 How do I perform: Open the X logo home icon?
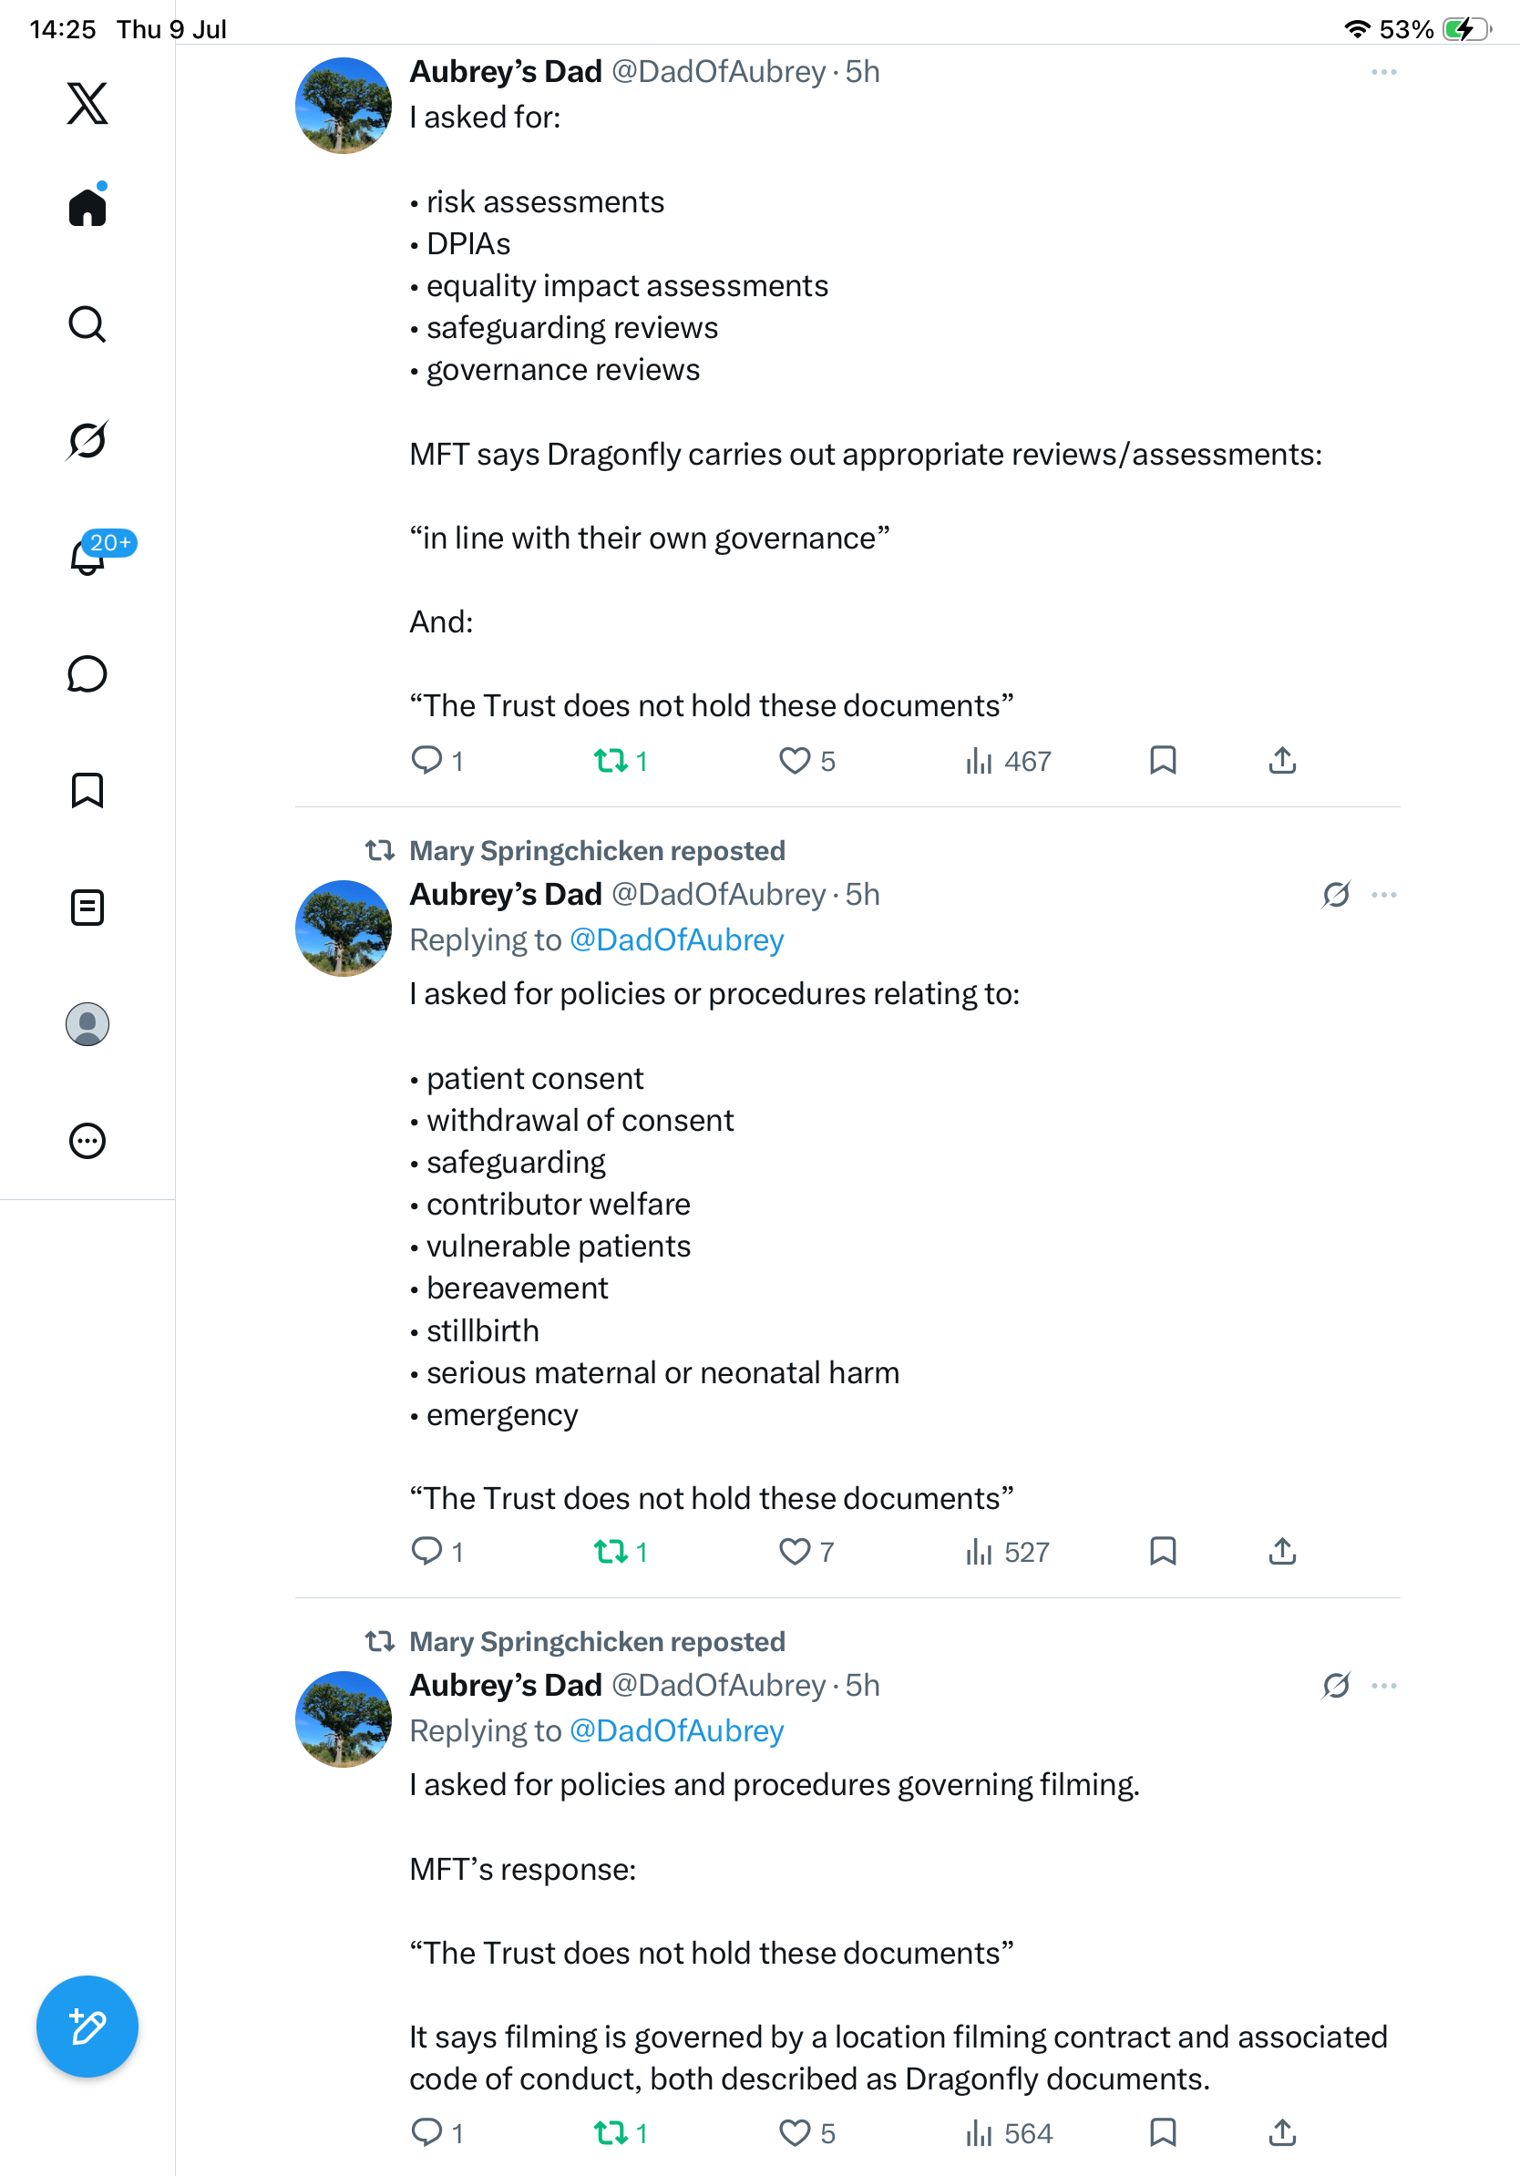87,103
